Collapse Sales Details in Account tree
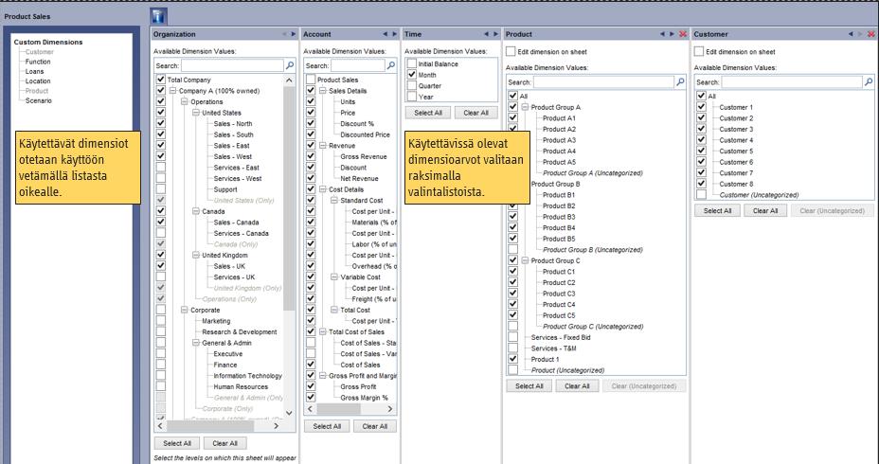This screenshot has width=879, height=464. tap(323, 91)
